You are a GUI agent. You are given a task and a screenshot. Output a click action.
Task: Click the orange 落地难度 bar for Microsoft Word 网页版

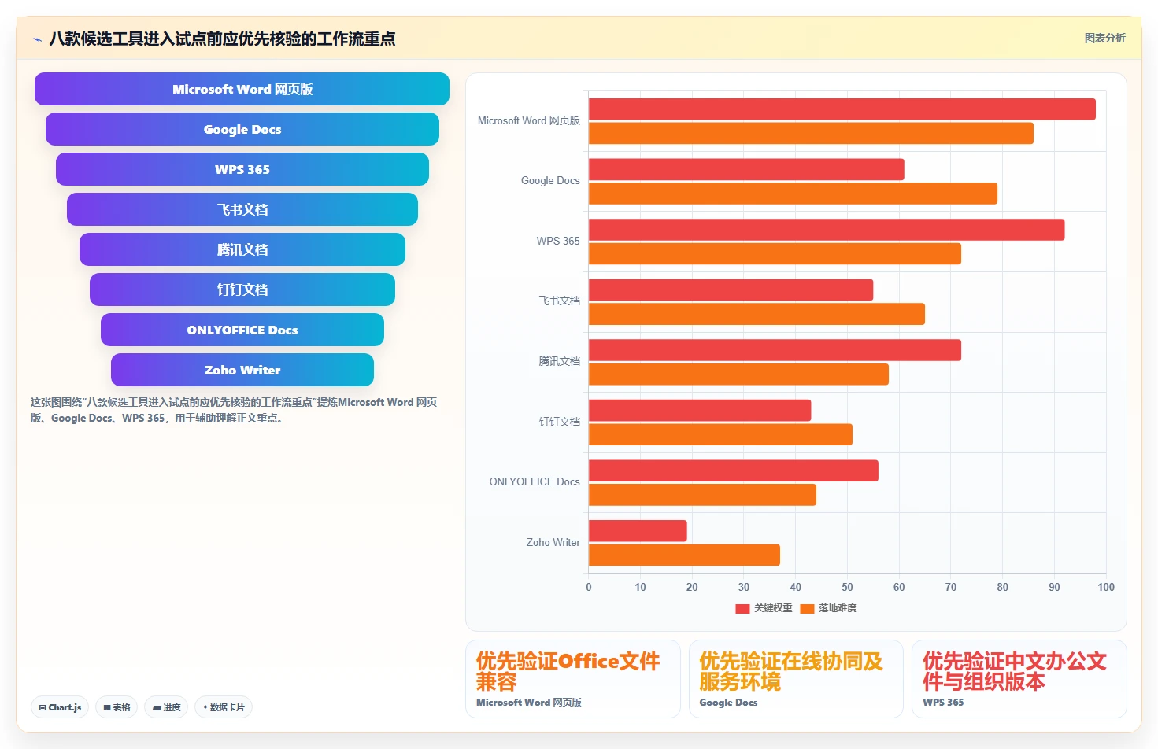click(811, 133)
